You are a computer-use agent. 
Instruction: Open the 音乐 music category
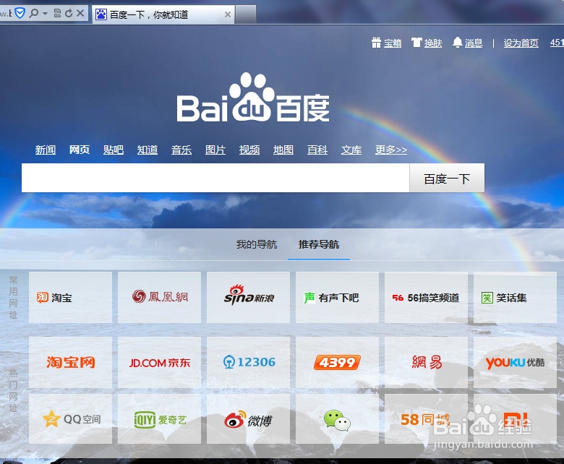181,150
